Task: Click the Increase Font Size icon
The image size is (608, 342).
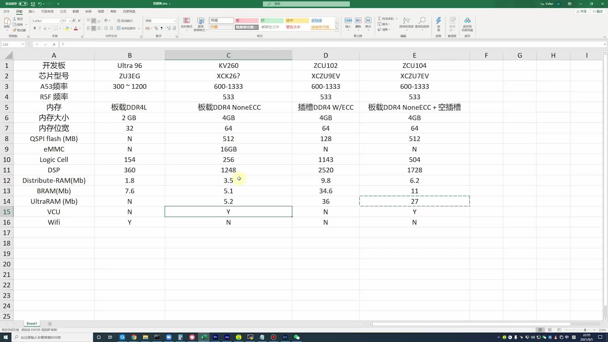Action: tap(74, 21)
